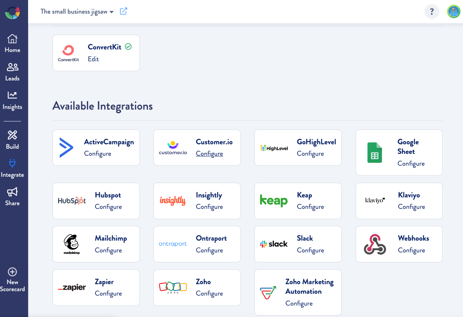Viewport: 463px width, 317px height.
Task: Click the Zoho Marketing Automation logo
Action: coord(268,292)
